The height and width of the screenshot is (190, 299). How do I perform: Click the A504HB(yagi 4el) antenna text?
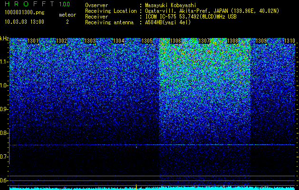point(168,22)
